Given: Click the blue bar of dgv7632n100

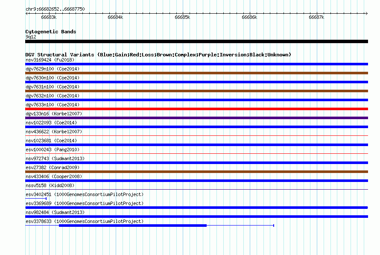Looking at the screenshot, I should (196, 100).
